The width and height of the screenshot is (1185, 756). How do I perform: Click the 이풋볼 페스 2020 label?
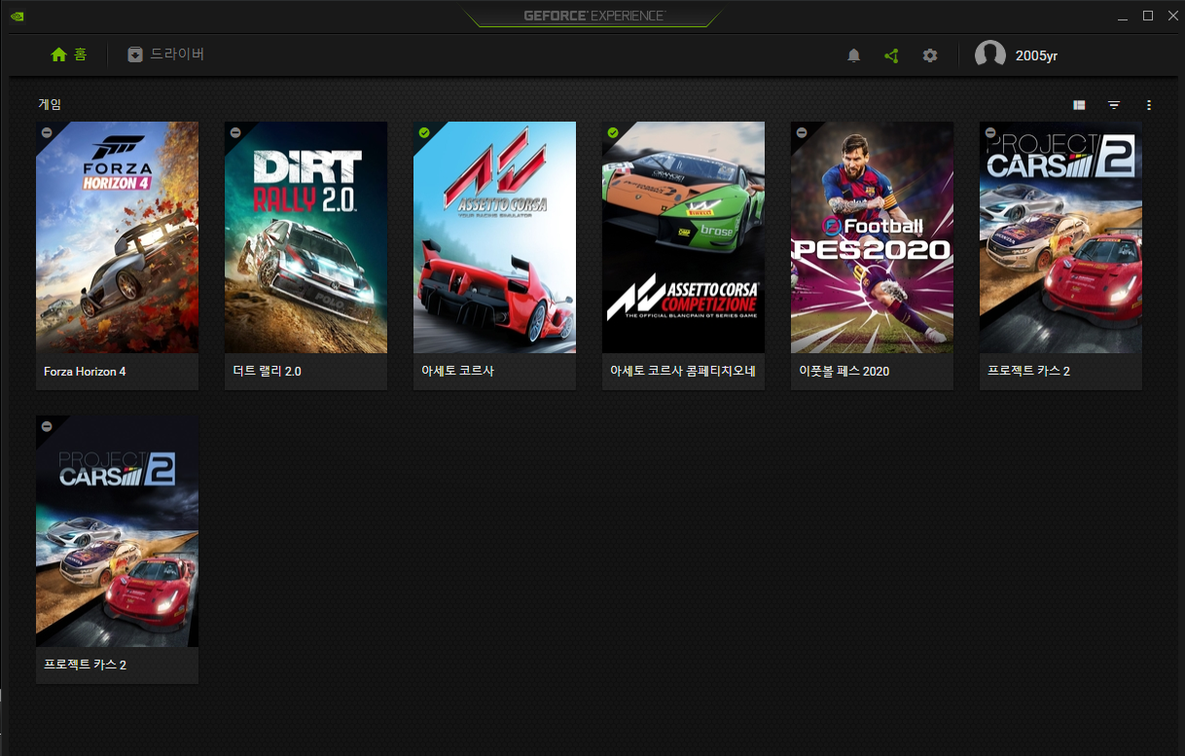click(844, 372)
